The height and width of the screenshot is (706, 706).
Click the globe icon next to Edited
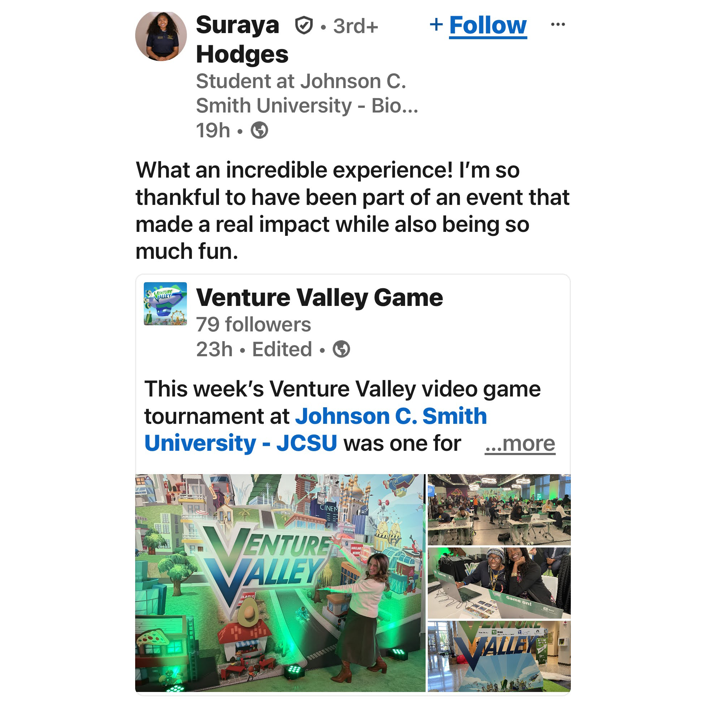click(341, 349)
